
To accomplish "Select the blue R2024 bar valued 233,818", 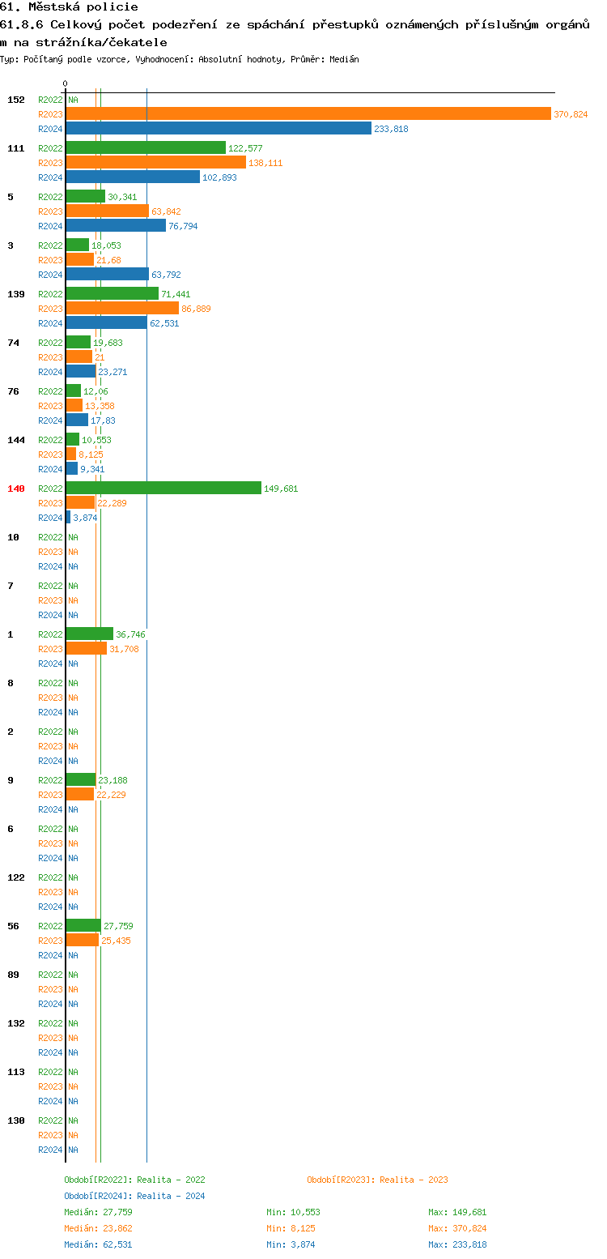I will click(x=219, y=129).
